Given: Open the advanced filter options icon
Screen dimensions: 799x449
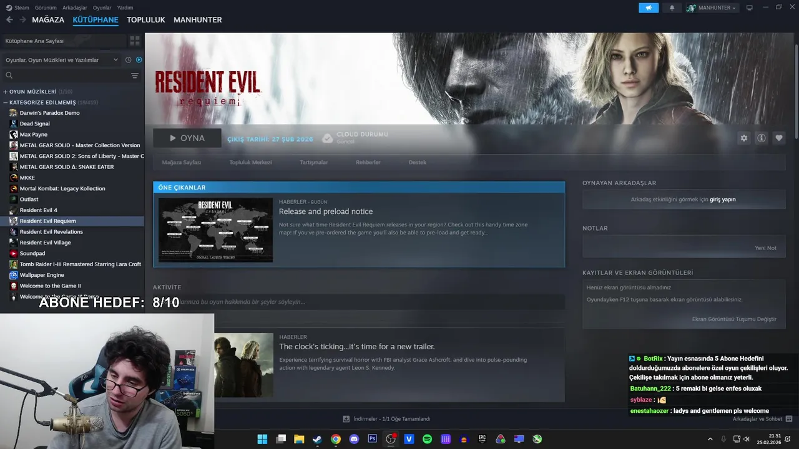Looking at the screenshot, I should [135, 75].
